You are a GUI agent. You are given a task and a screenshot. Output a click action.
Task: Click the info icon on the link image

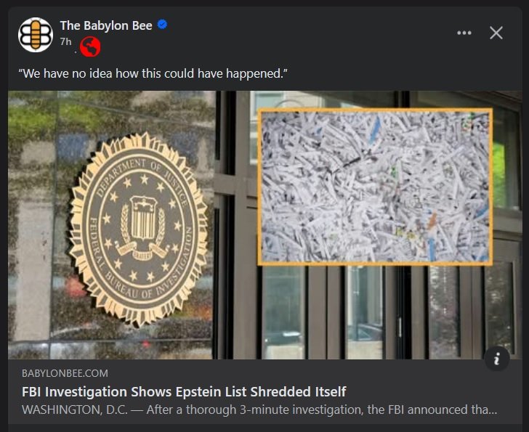(496, 359)
